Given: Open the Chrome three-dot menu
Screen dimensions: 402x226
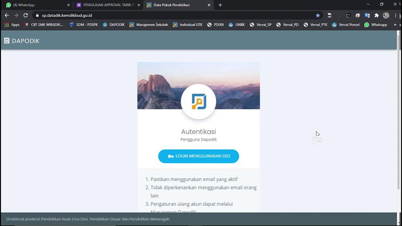Looking at the screenshot, I should 395,15.
